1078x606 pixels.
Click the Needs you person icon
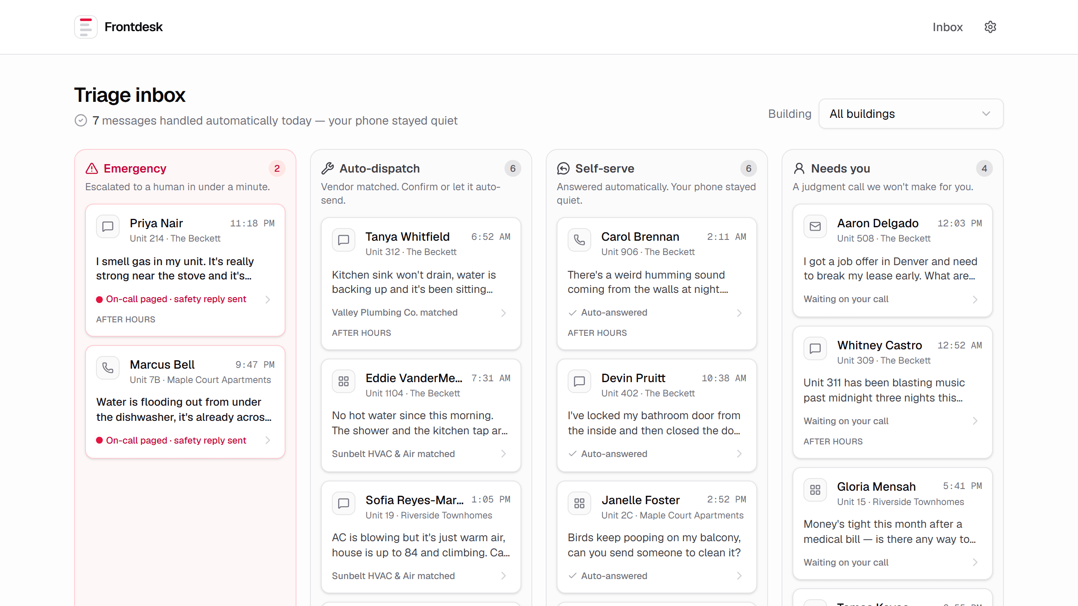click(x=799, y=168)
